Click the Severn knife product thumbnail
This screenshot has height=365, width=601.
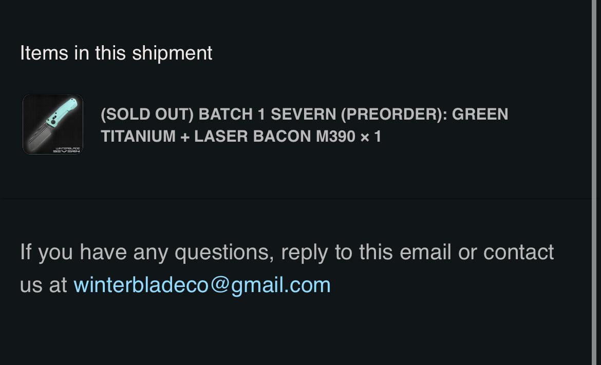(x=53, y=124)
